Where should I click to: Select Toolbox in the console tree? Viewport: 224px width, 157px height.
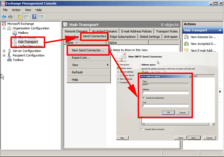pos(18,60)
